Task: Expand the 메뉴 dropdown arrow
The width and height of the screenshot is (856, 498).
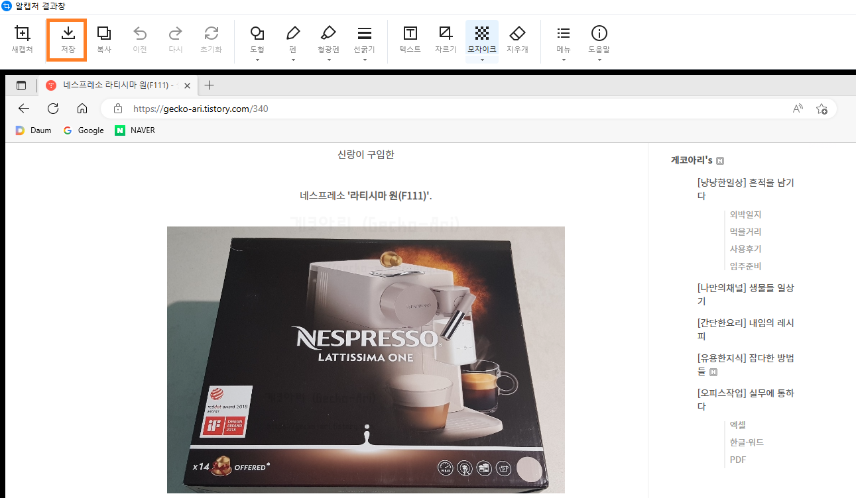Action: [x=564, y=60]
